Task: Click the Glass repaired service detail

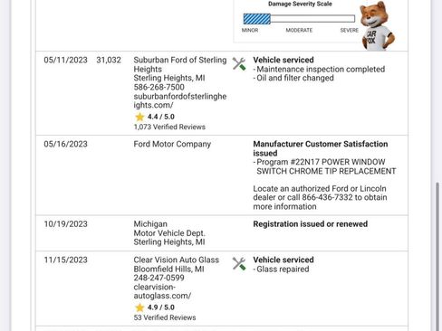Action: point(281,269)
